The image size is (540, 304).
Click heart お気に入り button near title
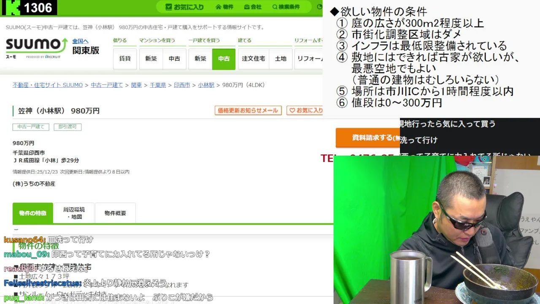click(305, 111)
